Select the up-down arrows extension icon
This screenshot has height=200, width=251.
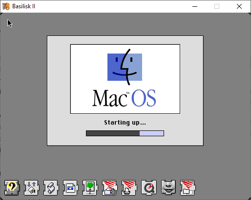pyautogui.click(x=31, y=188)
